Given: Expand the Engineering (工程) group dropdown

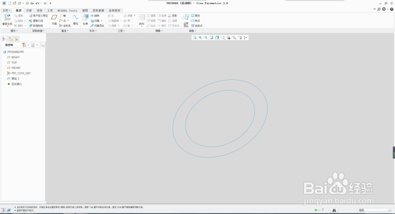Looking at the screenshot, I should click(x=121, y=31).
